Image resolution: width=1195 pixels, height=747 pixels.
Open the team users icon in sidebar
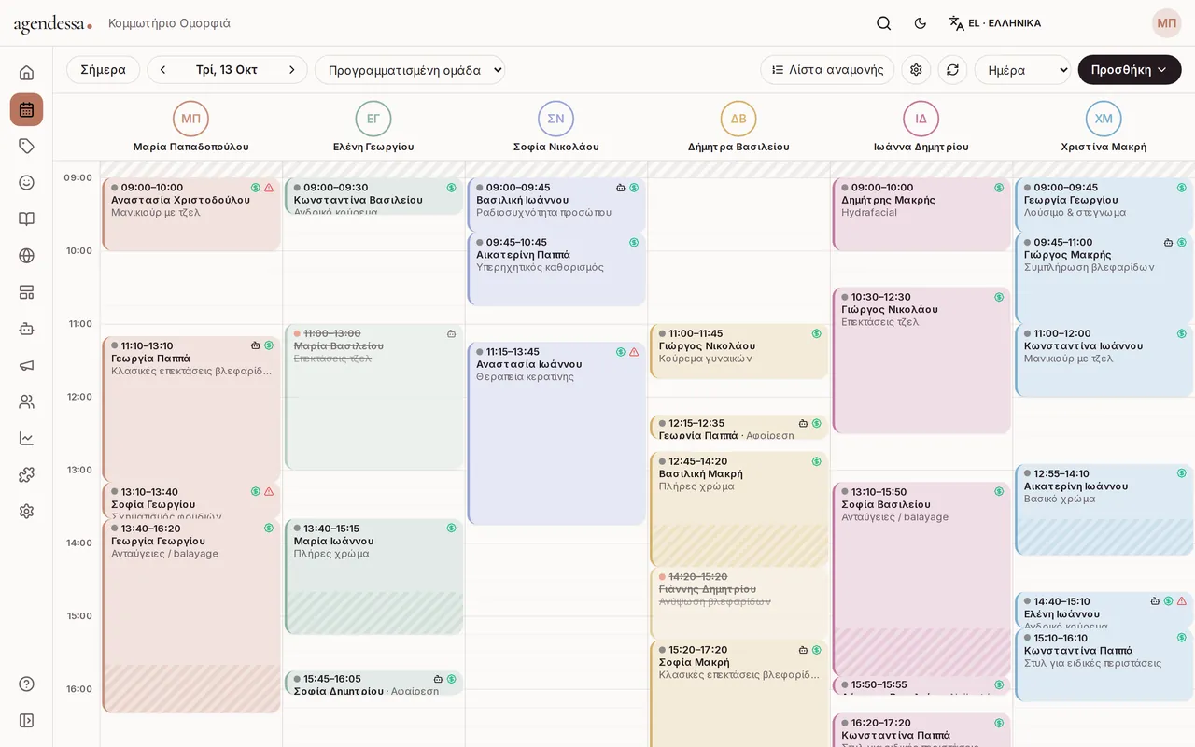point(26,402)
